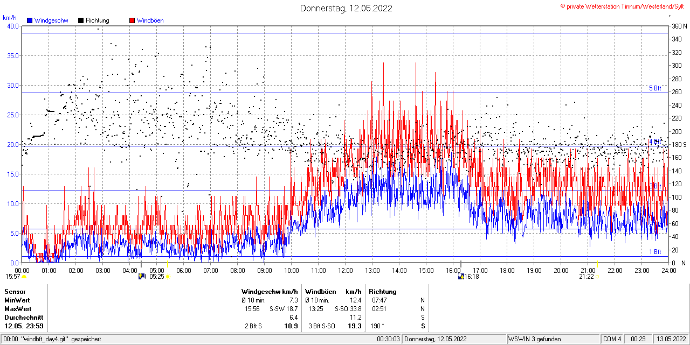Viewport: 690px width, 345px height.
Task: Click the moon icon next to 16:18
Action: (461, 277)
